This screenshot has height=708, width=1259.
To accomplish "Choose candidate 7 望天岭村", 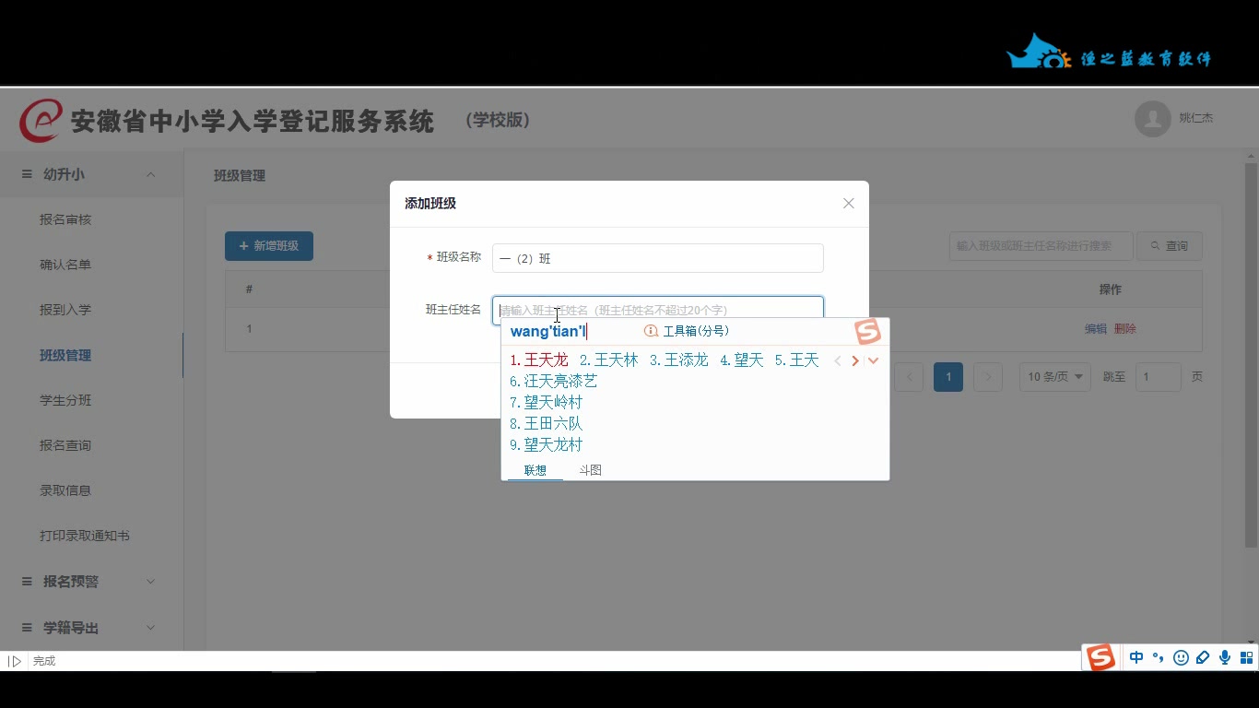I will click(x=547, y=403).
